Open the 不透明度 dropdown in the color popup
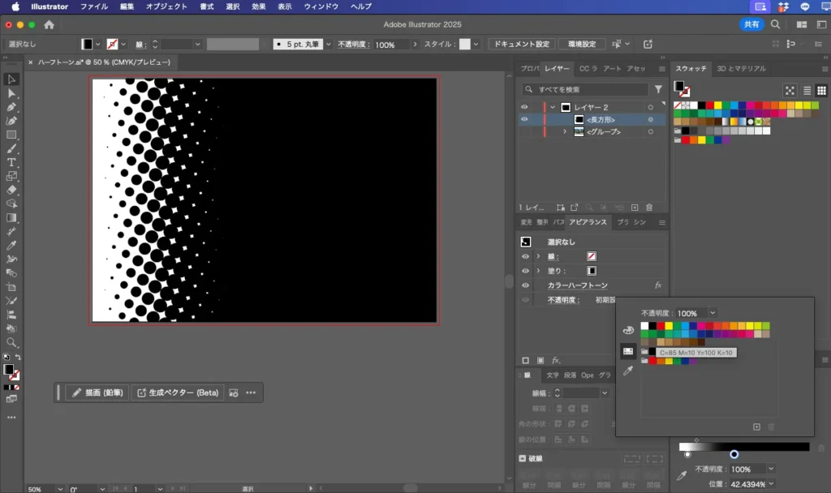This screenshot has width=831, height=493. point(713,313)
